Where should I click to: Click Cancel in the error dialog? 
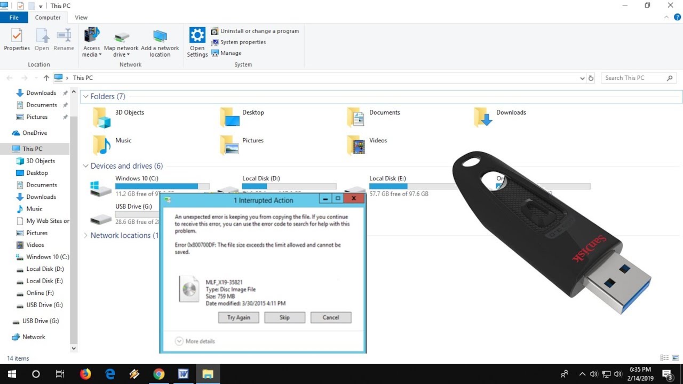[x=331, y=317]
